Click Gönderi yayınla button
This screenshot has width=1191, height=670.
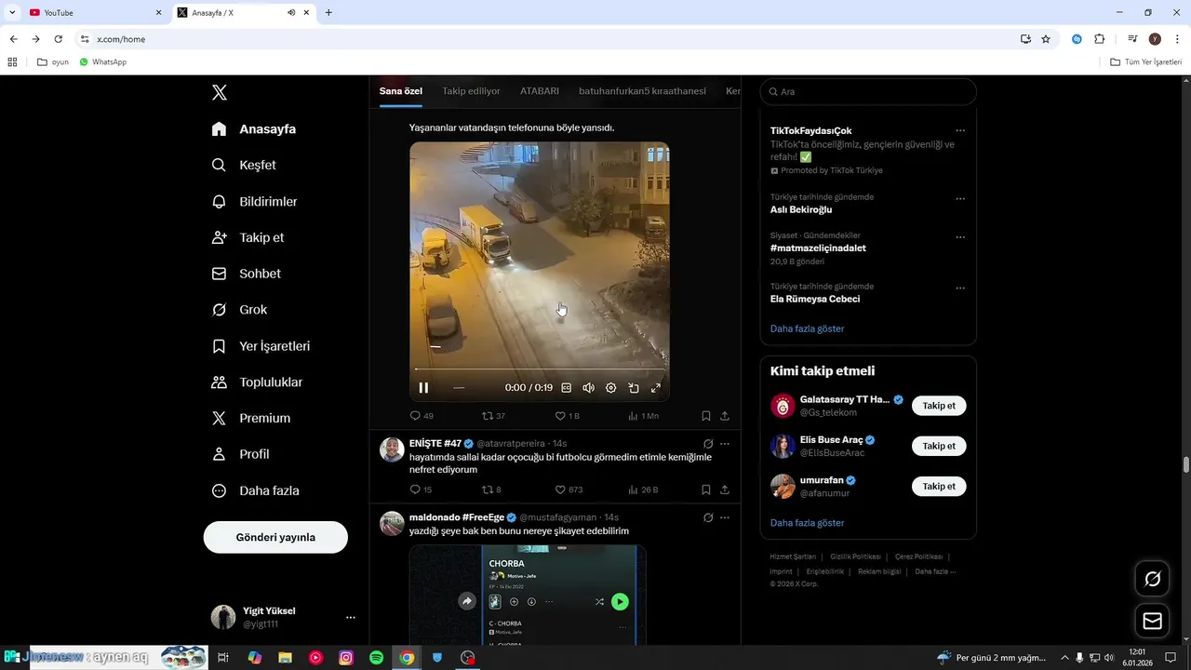click(x=275, y=537)
